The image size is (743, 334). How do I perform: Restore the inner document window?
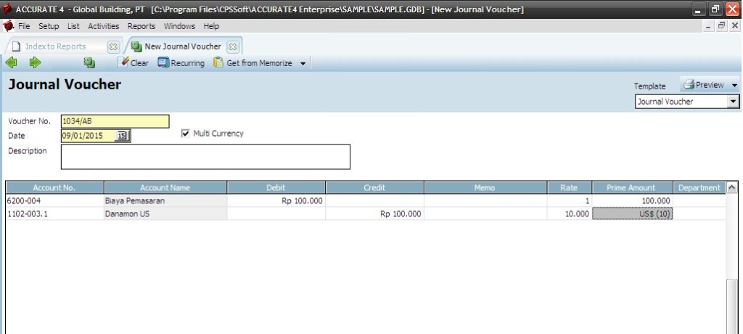(721, 25)
